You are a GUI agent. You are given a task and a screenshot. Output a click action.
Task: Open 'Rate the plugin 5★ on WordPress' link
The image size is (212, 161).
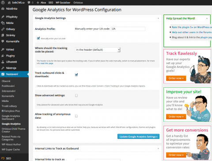(192, 27)
